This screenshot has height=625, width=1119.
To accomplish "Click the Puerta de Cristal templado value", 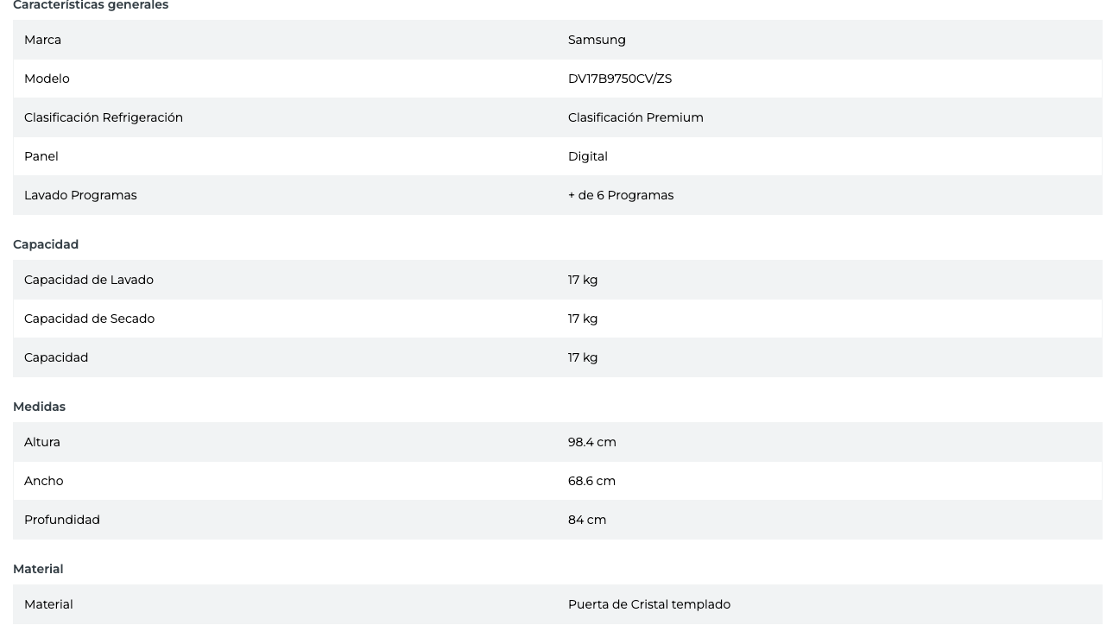I will click(648, 604).
